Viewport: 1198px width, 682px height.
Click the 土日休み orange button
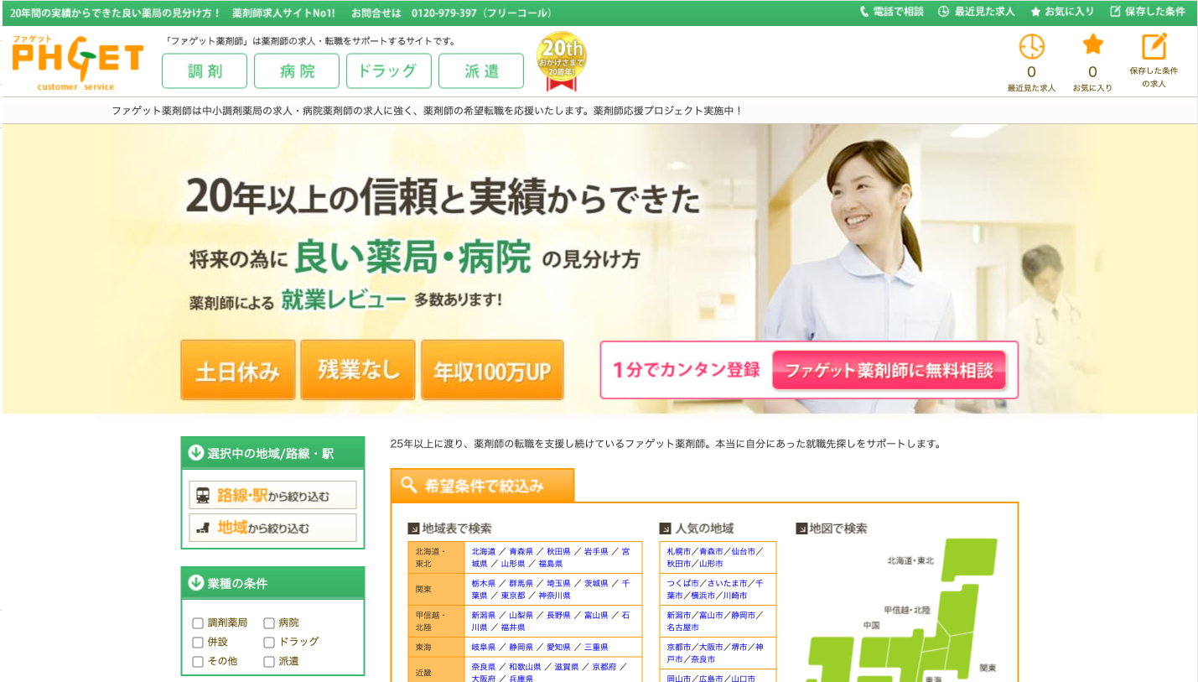[x=237, y=371]
